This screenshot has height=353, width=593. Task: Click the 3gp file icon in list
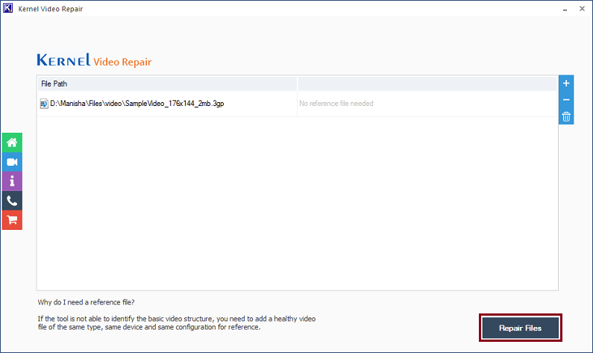(43, 104)
